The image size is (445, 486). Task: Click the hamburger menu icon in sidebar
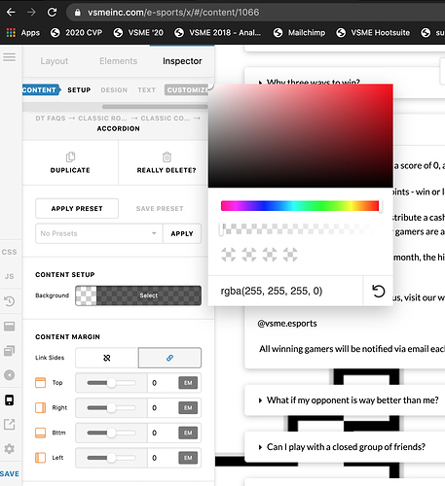tap(9, 57)
